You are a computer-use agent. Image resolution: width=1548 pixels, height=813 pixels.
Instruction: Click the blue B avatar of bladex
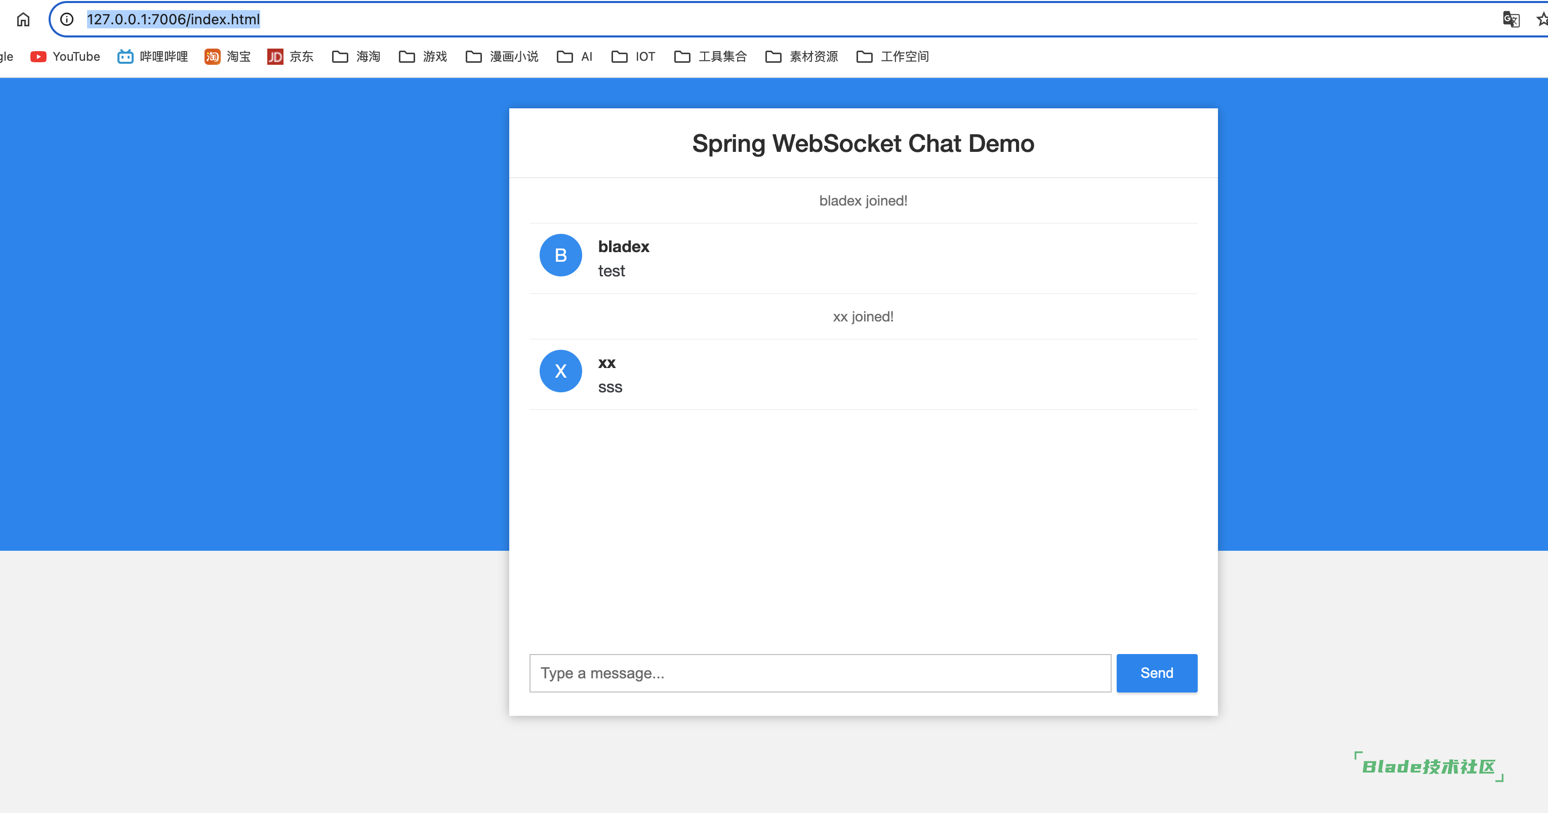[x=560, y=255]
